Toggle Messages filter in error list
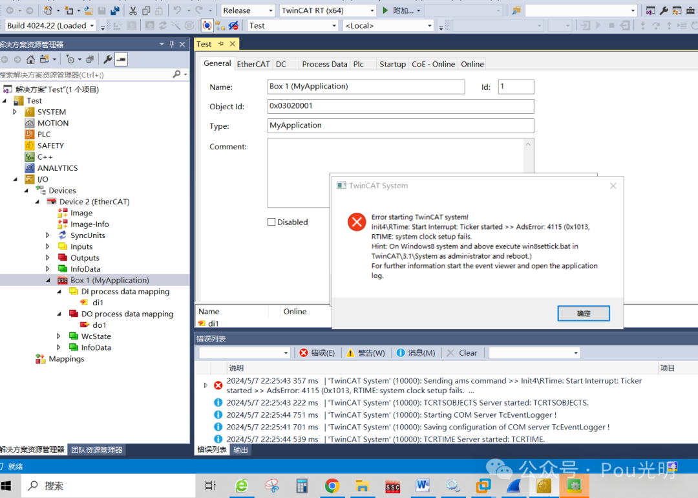This screenshot has width=698, height=498. tap(416, 352)
